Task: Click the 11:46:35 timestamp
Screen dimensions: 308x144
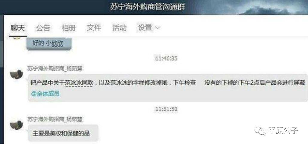Action: 166,59
